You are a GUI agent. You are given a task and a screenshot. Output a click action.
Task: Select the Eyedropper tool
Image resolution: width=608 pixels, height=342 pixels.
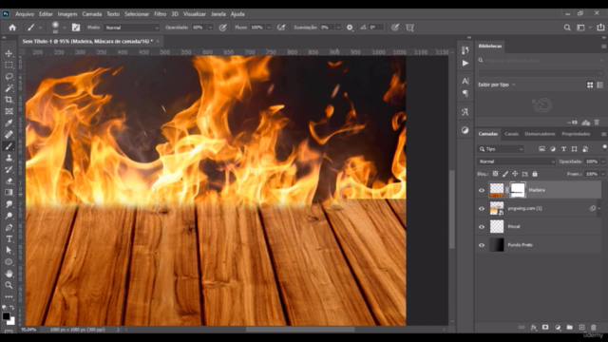click(9, 123)
